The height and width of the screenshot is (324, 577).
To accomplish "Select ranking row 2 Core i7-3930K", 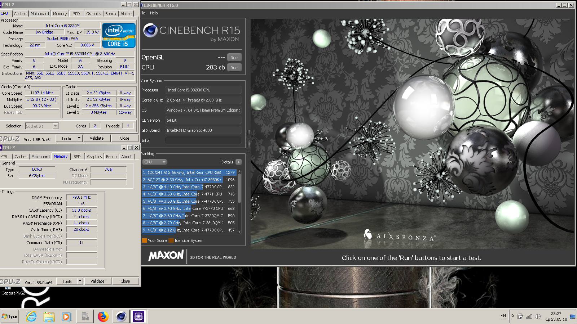I will point(189,180).
